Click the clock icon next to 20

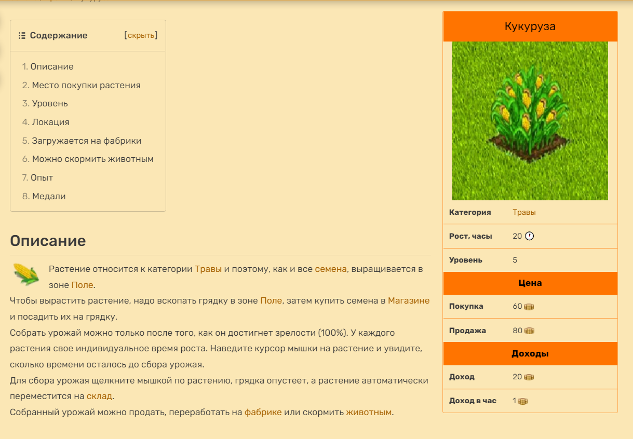529,236
